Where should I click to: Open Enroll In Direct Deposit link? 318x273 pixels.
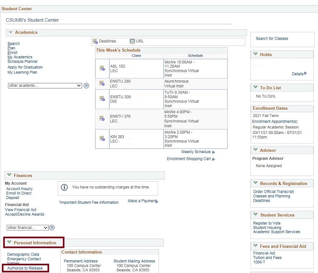pyautogui.click(x=19, y=196)
